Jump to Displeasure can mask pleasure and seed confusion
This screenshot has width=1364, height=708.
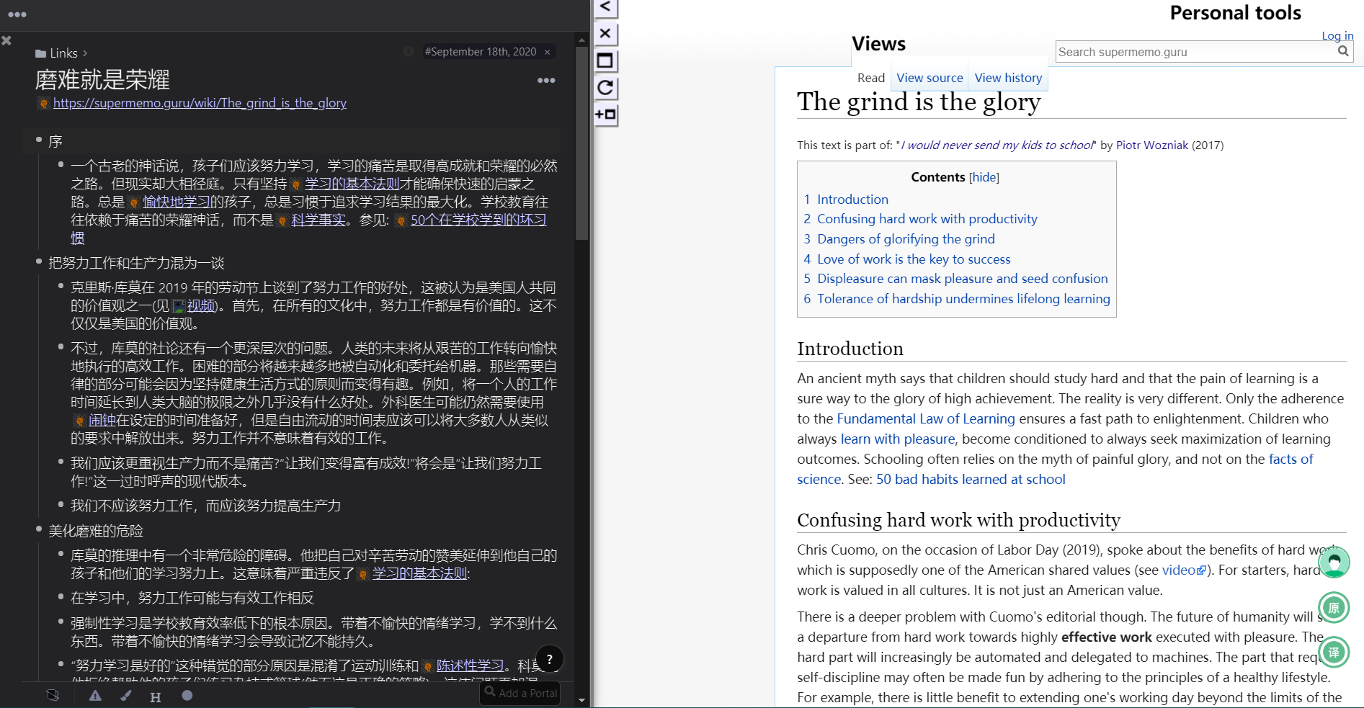pyautogui.click(x=955, y=279)
